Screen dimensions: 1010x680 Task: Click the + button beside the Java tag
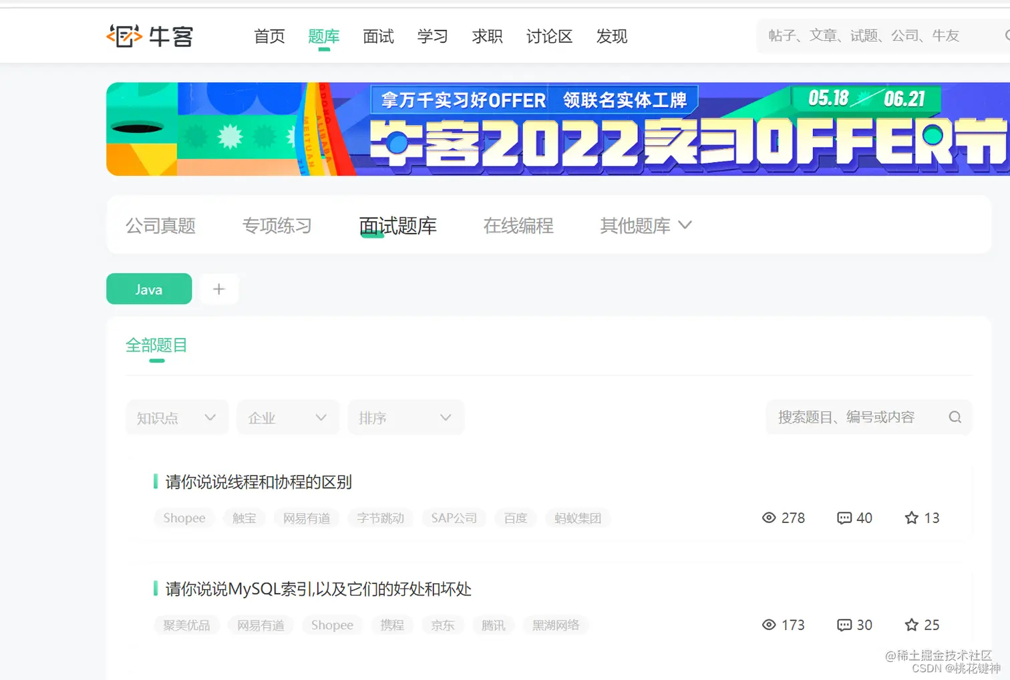[219, 289]
